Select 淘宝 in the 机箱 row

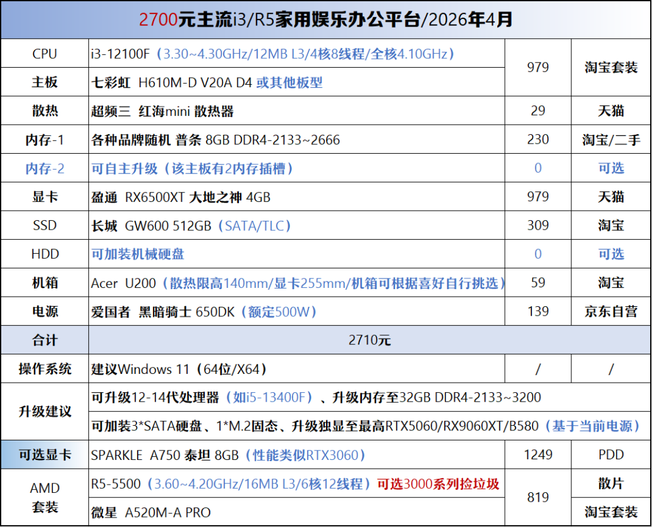click(x=611, y=283)
